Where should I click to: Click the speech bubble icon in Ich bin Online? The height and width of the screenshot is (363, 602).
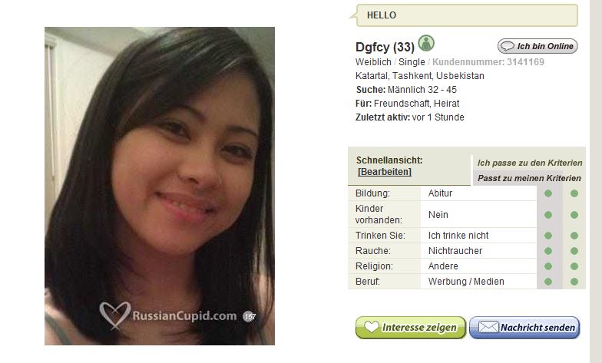pyautogui.click(x=508, y=46)
